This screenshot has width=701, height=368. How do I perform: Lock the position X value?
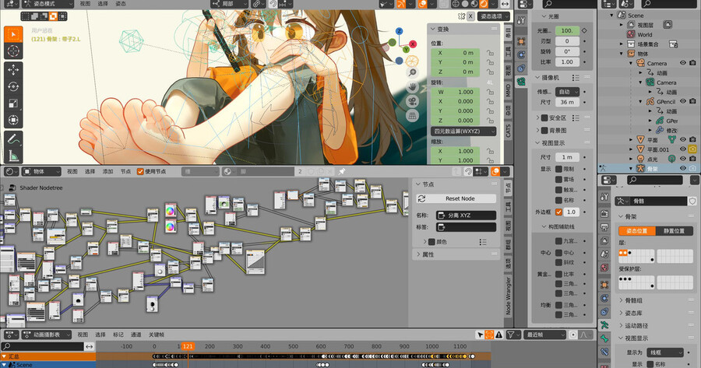[491, 53]
